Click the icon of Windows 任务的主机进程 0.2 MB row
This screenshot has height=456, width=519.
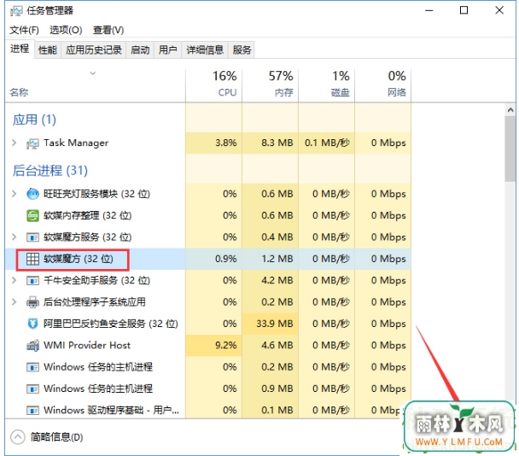(32, 367)
